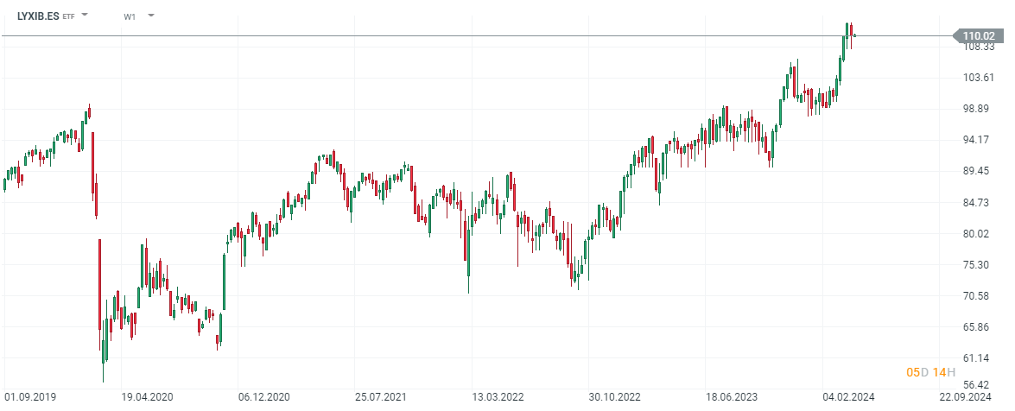Click the 56.42 price at axis bottom

(x=980, y=386)
